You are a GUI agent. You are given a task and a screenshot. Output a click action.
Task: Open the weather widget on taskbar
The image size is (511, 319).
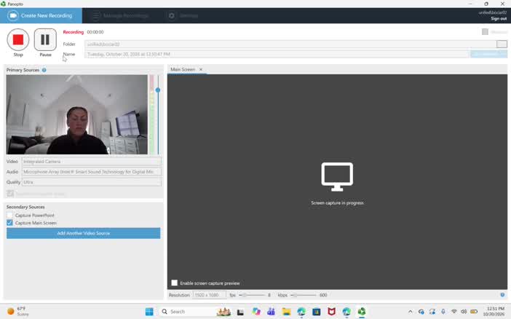18,311
